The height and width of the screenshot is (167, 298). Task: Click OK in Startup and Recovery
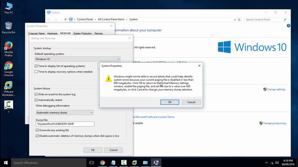(x=93, y=150)
